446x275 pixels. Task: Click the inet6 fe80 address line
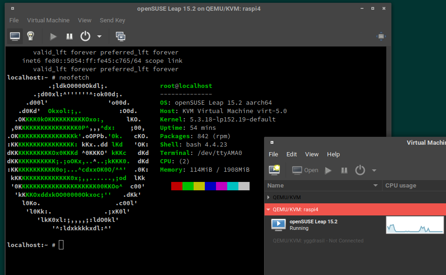(x=102, y=61)
